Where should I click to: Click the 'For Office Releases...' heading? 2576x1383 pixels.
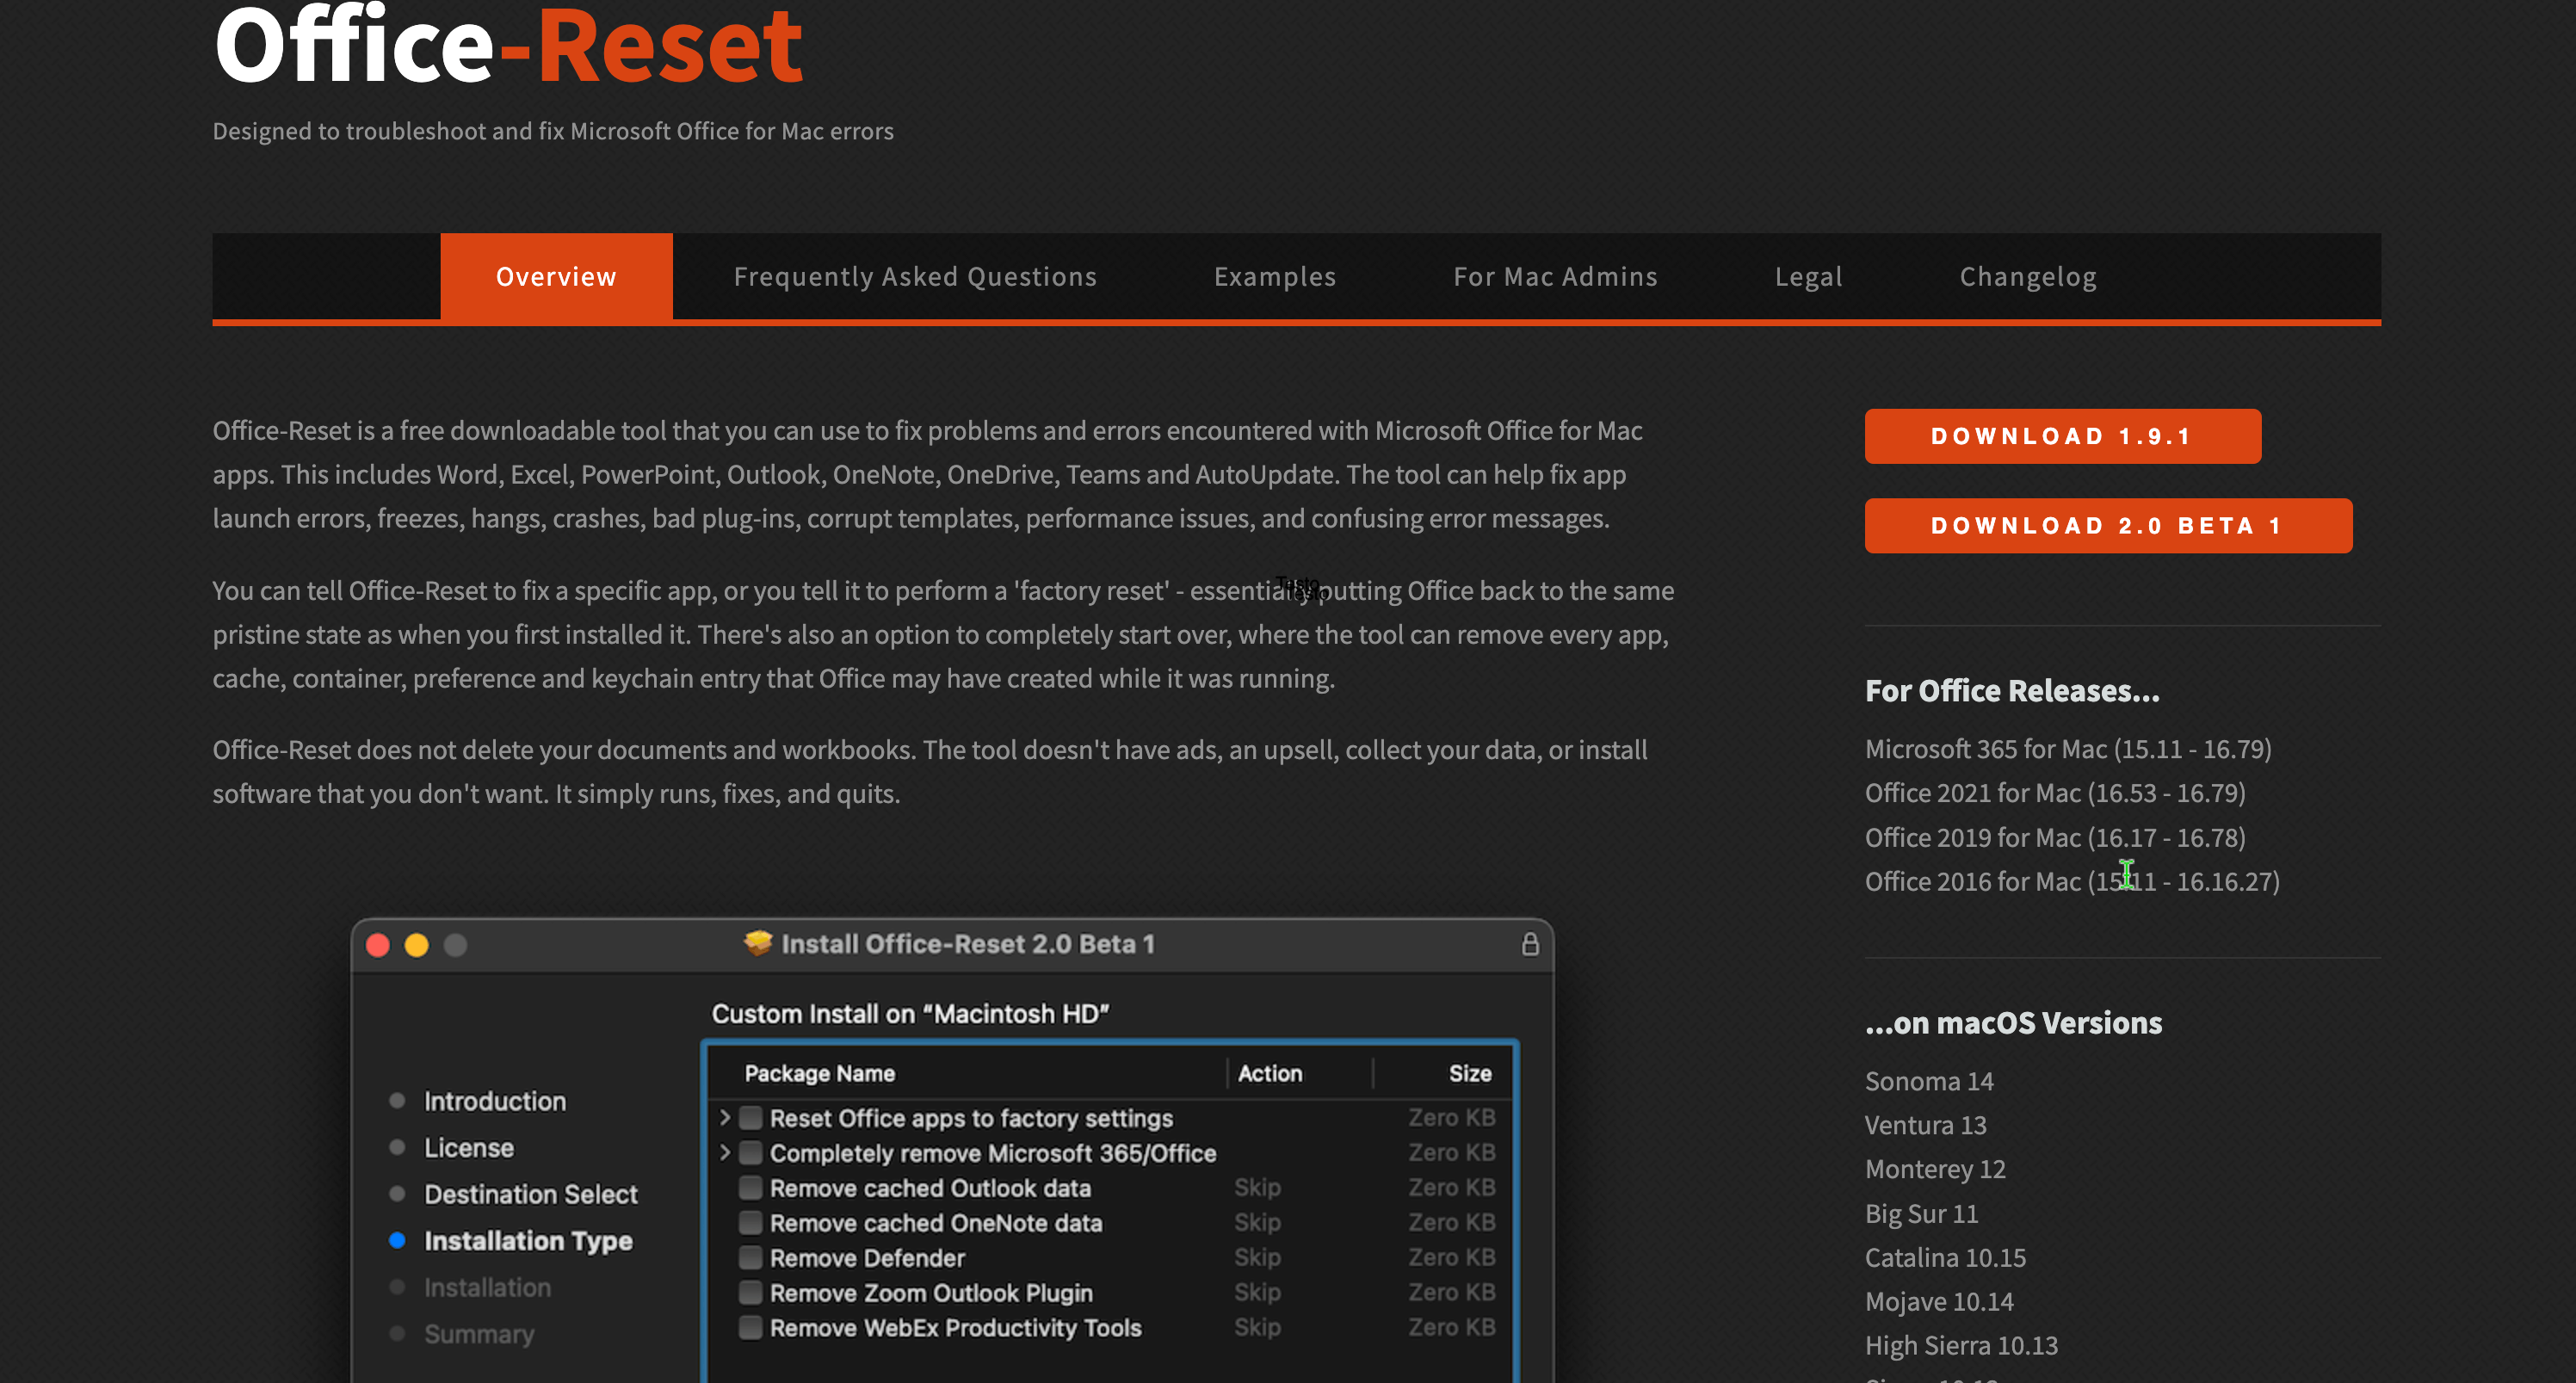2012,691
